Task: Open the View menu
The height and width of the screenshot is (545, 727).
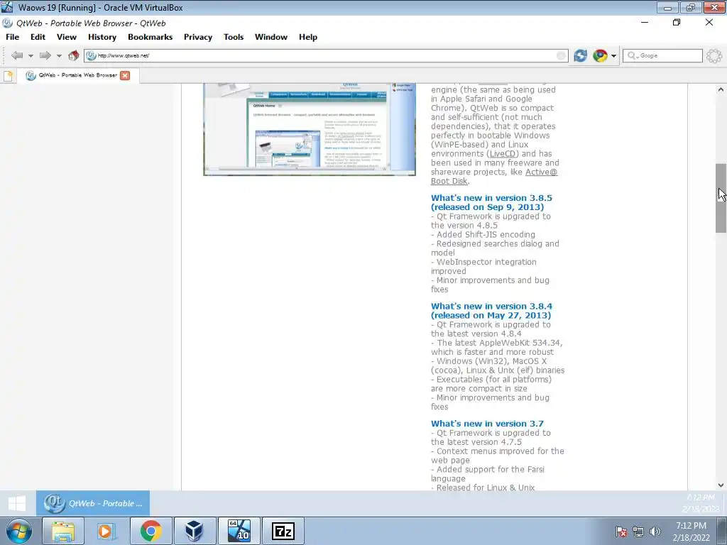Action: (x=66, y=37)
